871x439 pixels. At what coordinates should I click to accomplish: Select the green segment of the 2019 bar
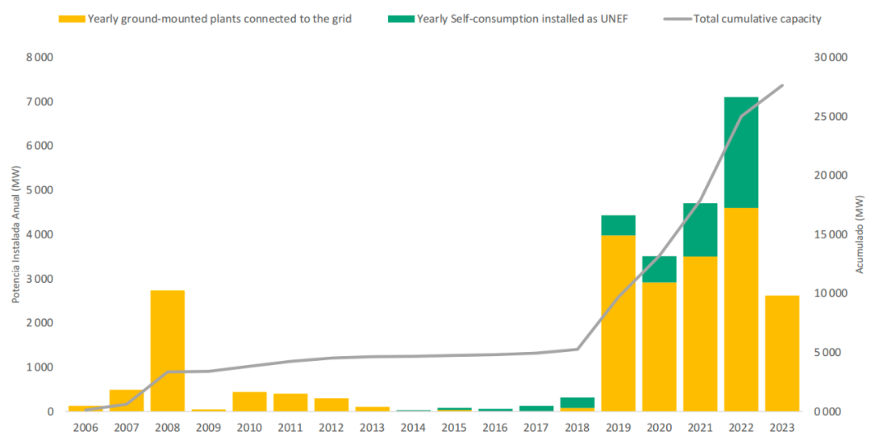tap(619, 225)
